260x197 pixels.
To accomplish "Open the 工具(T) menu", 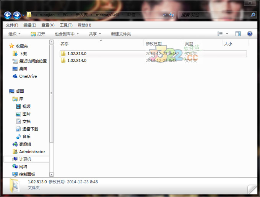I will point(66,25).
